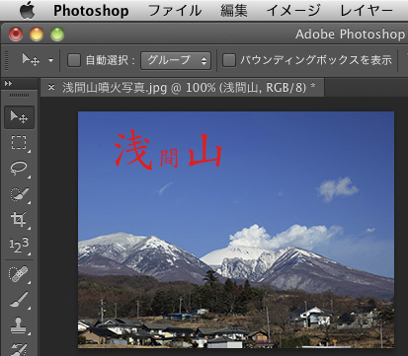Screen dimensions: 408x356
Task: Select the Quick Selection tool
Action: 19,194
